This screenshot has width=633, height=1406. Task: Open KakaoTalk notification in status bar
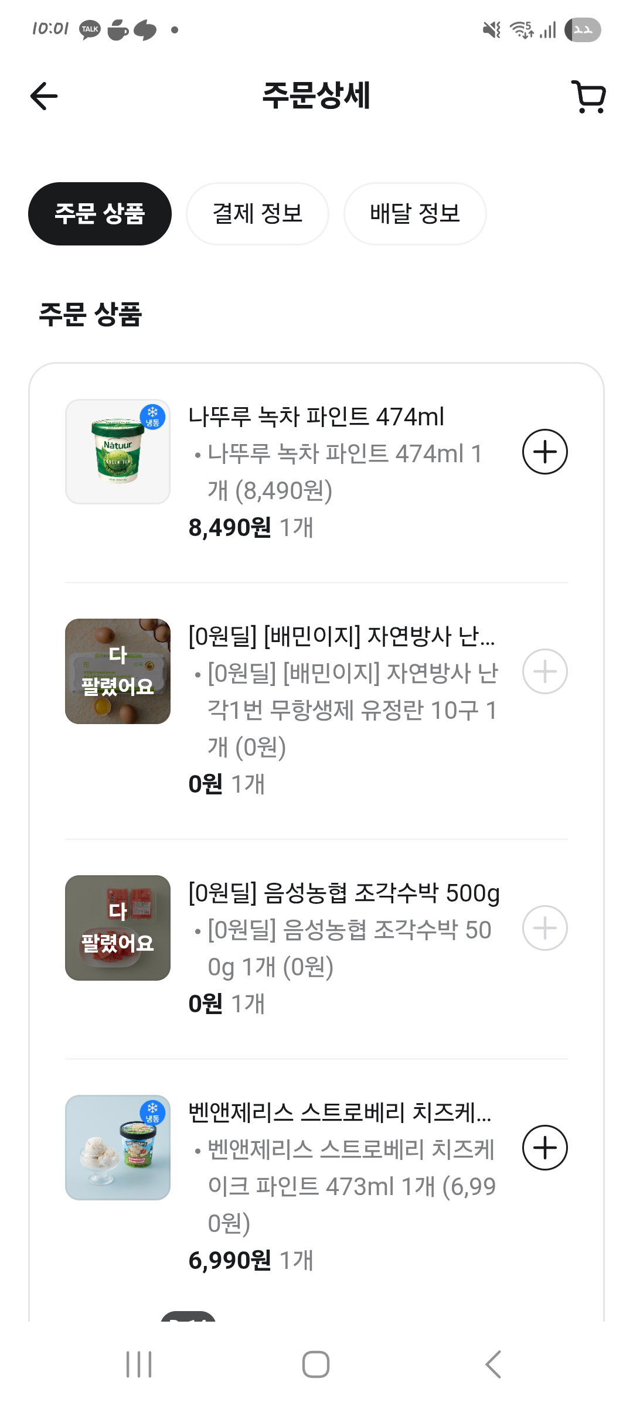pyautogui.click(x=90, y=29)
